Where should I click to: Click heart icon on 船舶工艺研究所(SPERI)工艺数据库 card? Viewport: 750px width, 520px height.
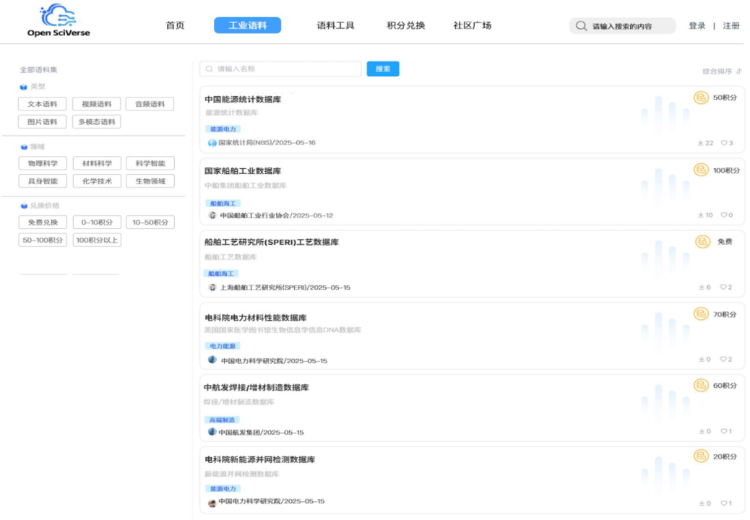coord(723,287)
